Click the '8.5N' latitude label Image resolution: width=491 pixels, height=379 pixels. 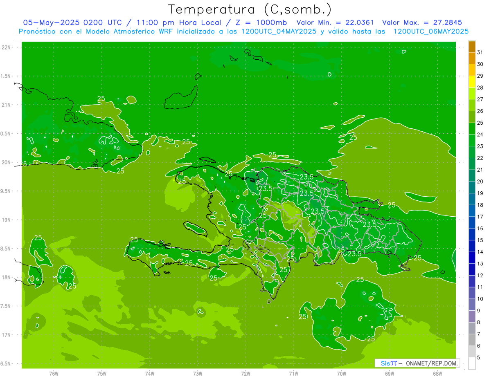pyautogui.click(x=6, y=249)
